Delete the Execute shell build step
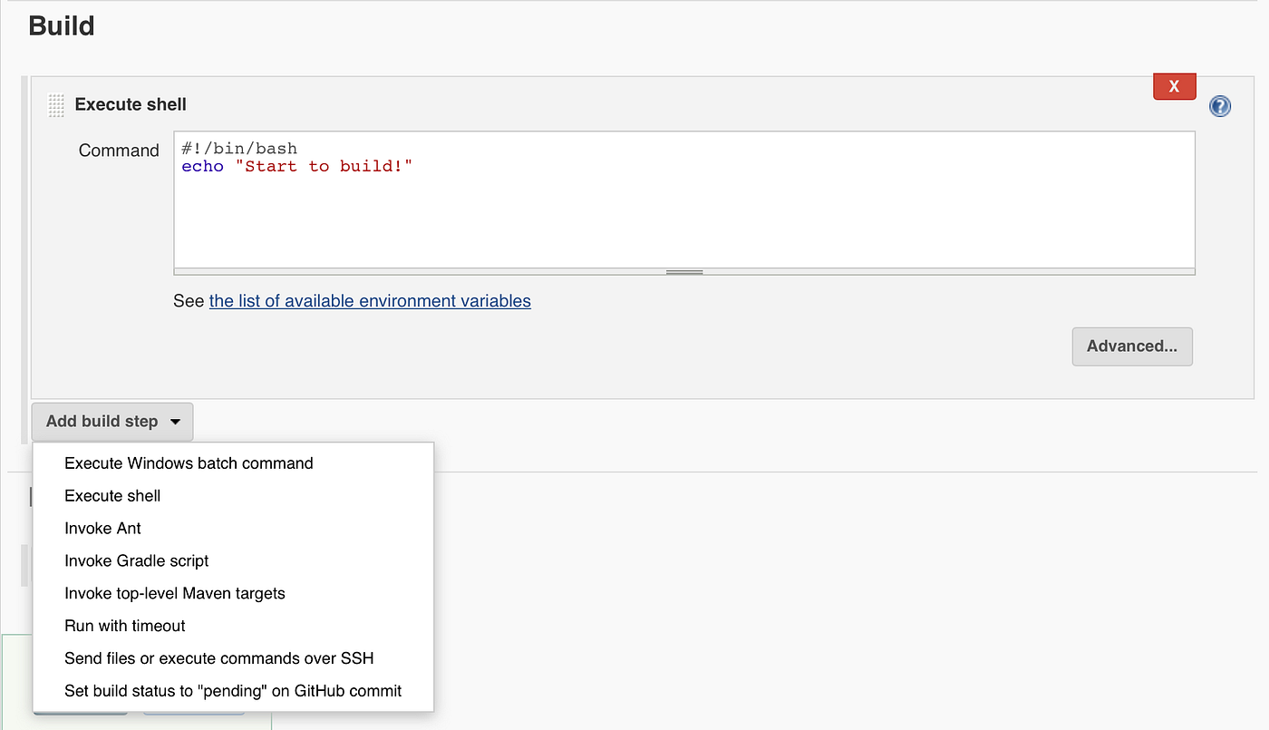The width and height of the screenshot is (1269, 730). 1174,85
